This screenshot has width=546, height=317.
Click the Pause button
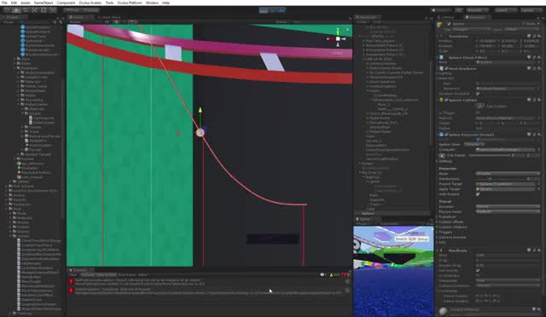tap(273, 10)
